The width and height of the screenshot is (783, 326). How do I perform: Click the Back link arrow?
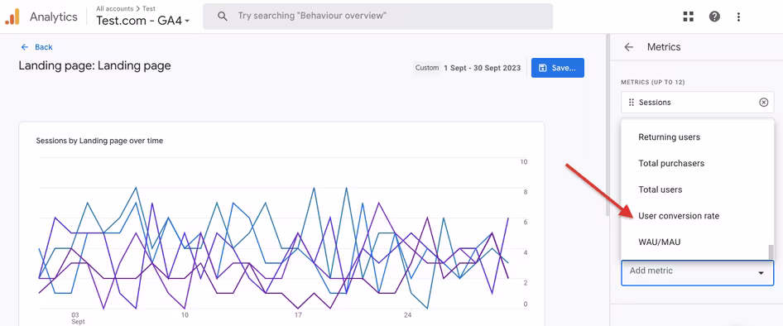tap(25, 47)
